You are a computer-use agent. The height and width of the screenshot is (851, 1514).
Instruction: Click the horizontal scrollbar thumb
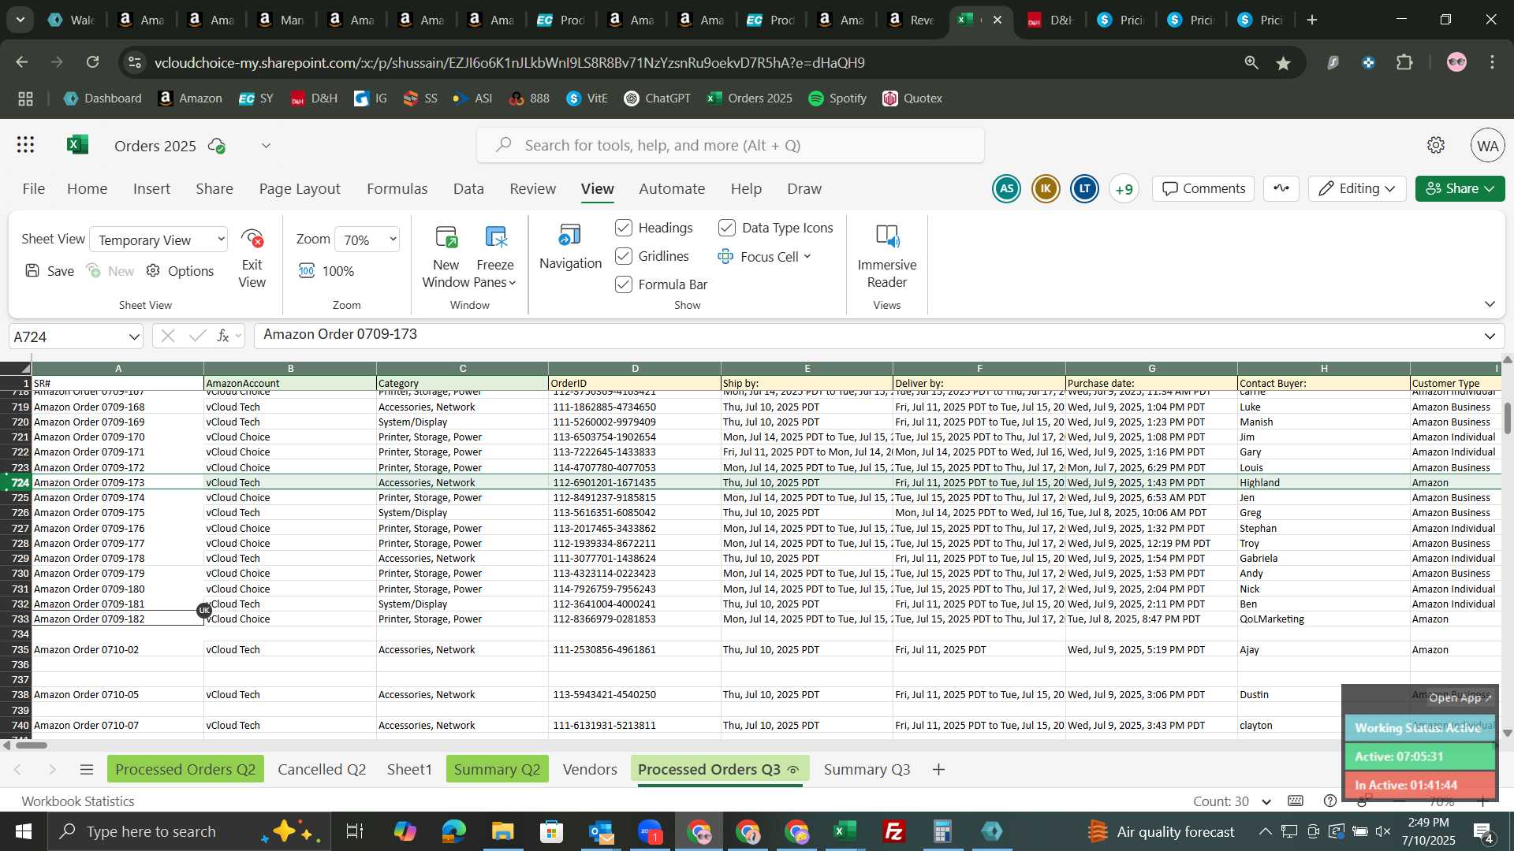31,745
